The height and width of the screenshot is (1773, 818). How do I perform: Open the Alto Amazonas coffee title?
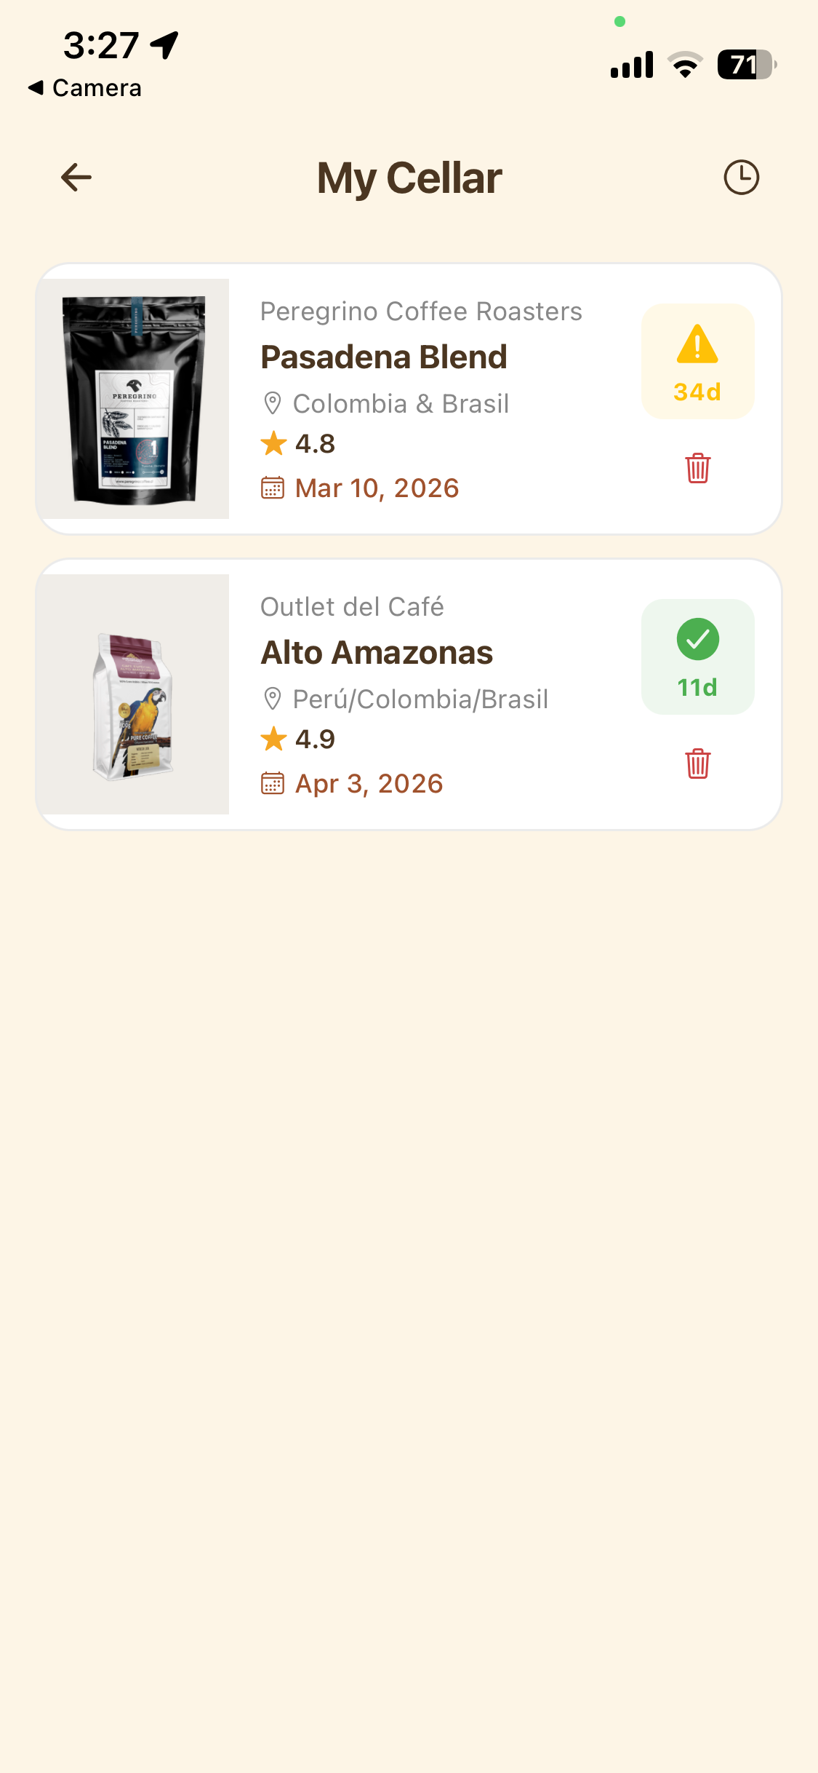tap(377, 653)
